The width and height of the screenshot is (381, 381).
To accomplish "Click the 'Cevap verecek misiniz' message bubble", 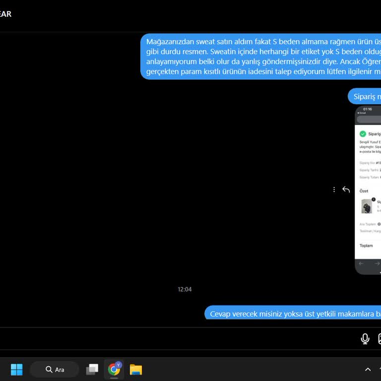I will click(x=294, y=314).
